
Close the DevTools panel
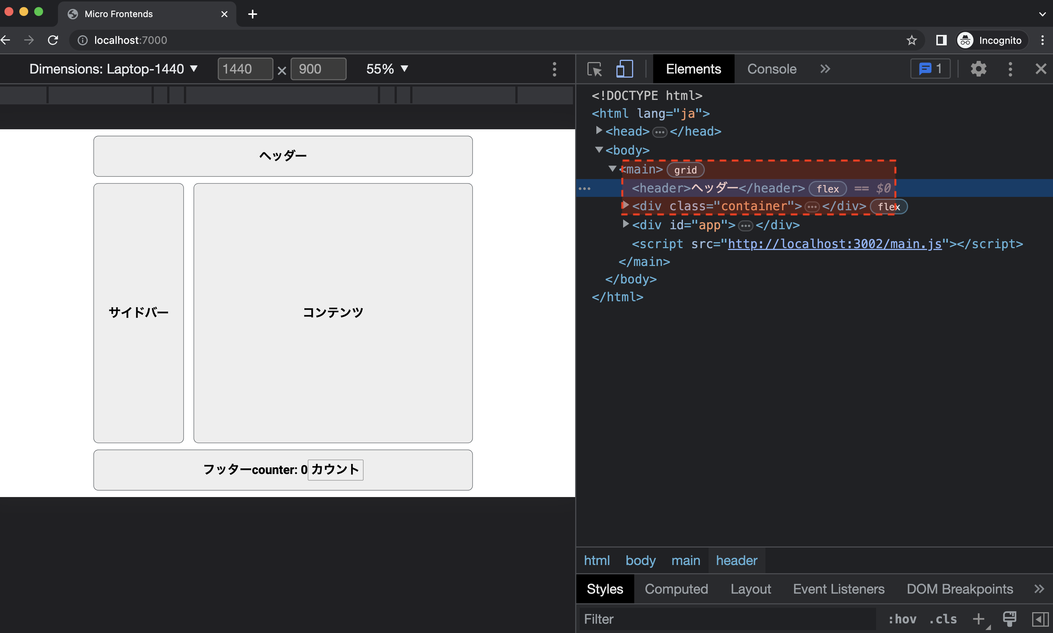[1041, 69]
